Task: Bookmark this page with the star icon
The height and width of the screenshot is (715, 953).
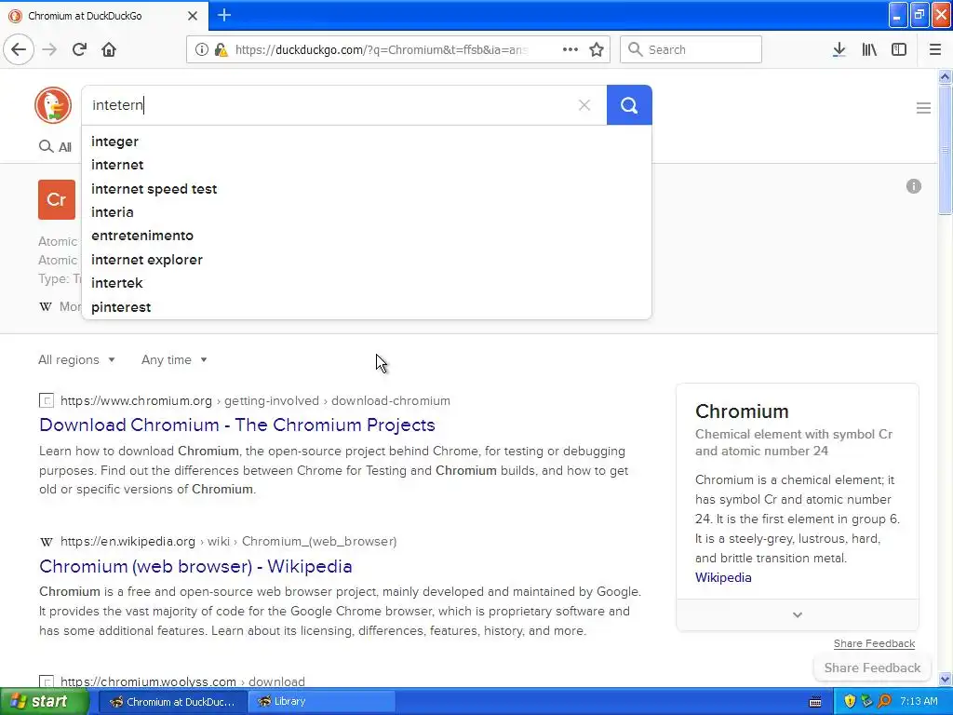Action: [x=597, y=49]
